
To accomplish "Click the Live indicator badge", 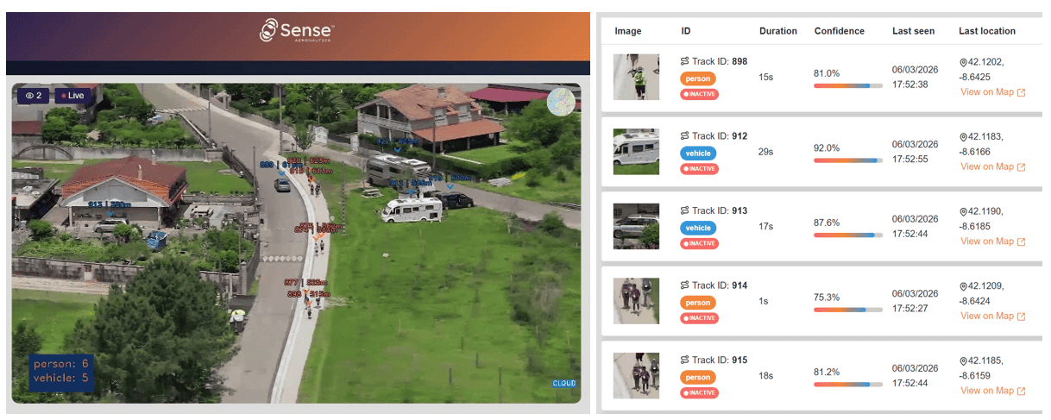I will 73,96.
